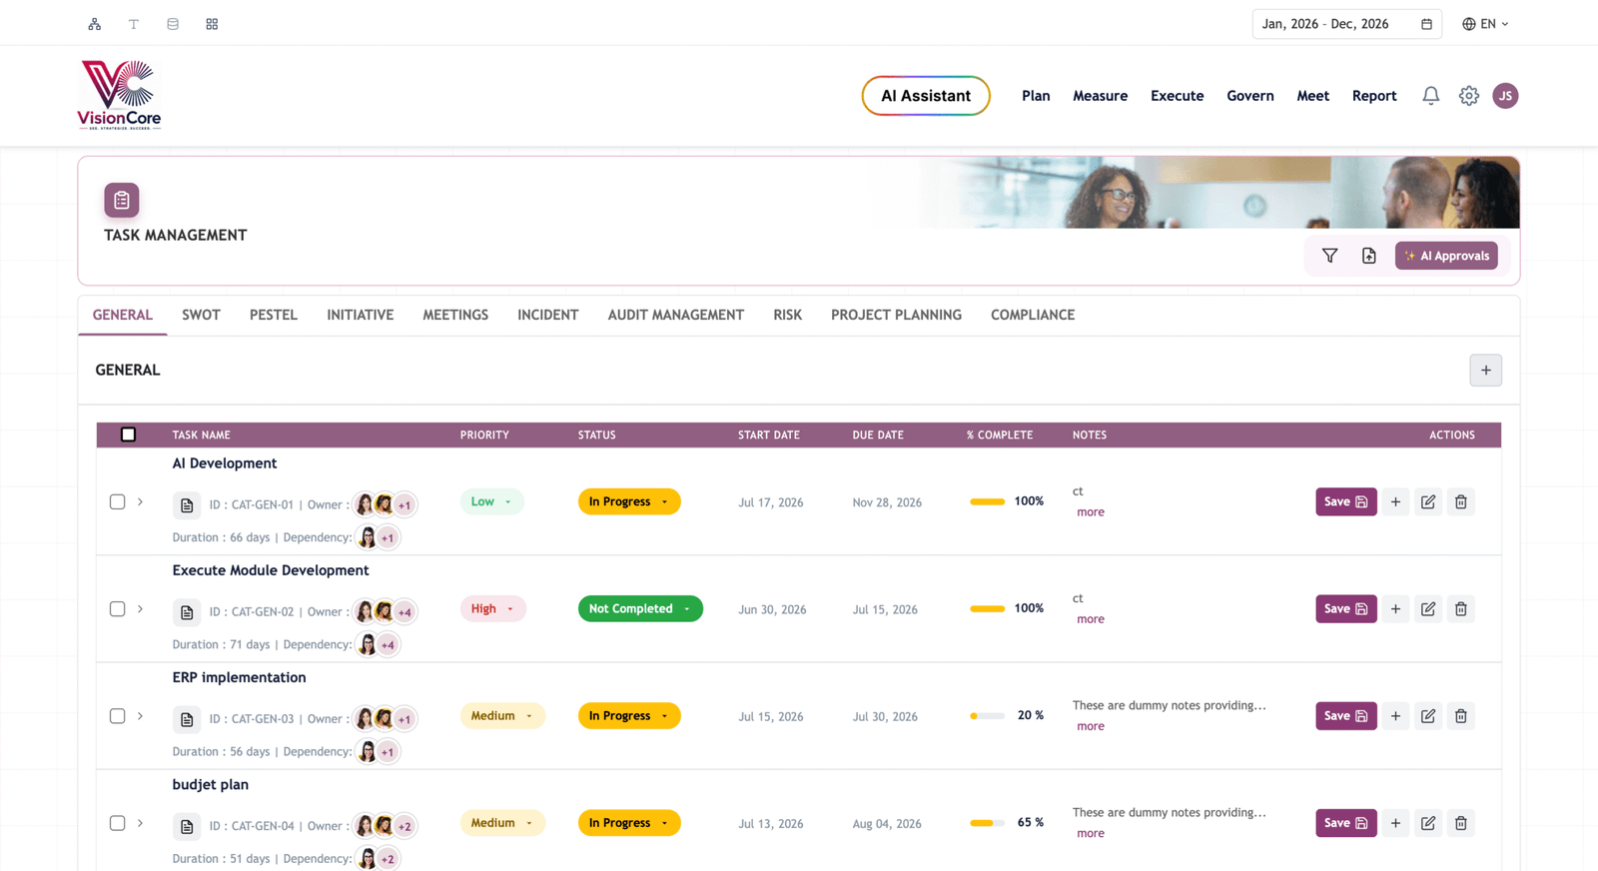Add subtask to ERP implementation row
The width and height of the screenshot is (1598, 871).
point(1396,716)
